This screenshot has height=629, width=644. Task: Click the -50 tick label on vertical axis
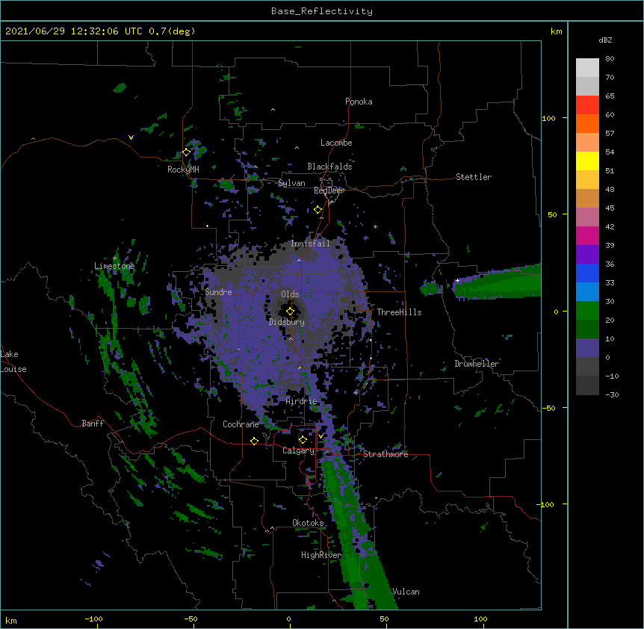click(x=548, y=408)
